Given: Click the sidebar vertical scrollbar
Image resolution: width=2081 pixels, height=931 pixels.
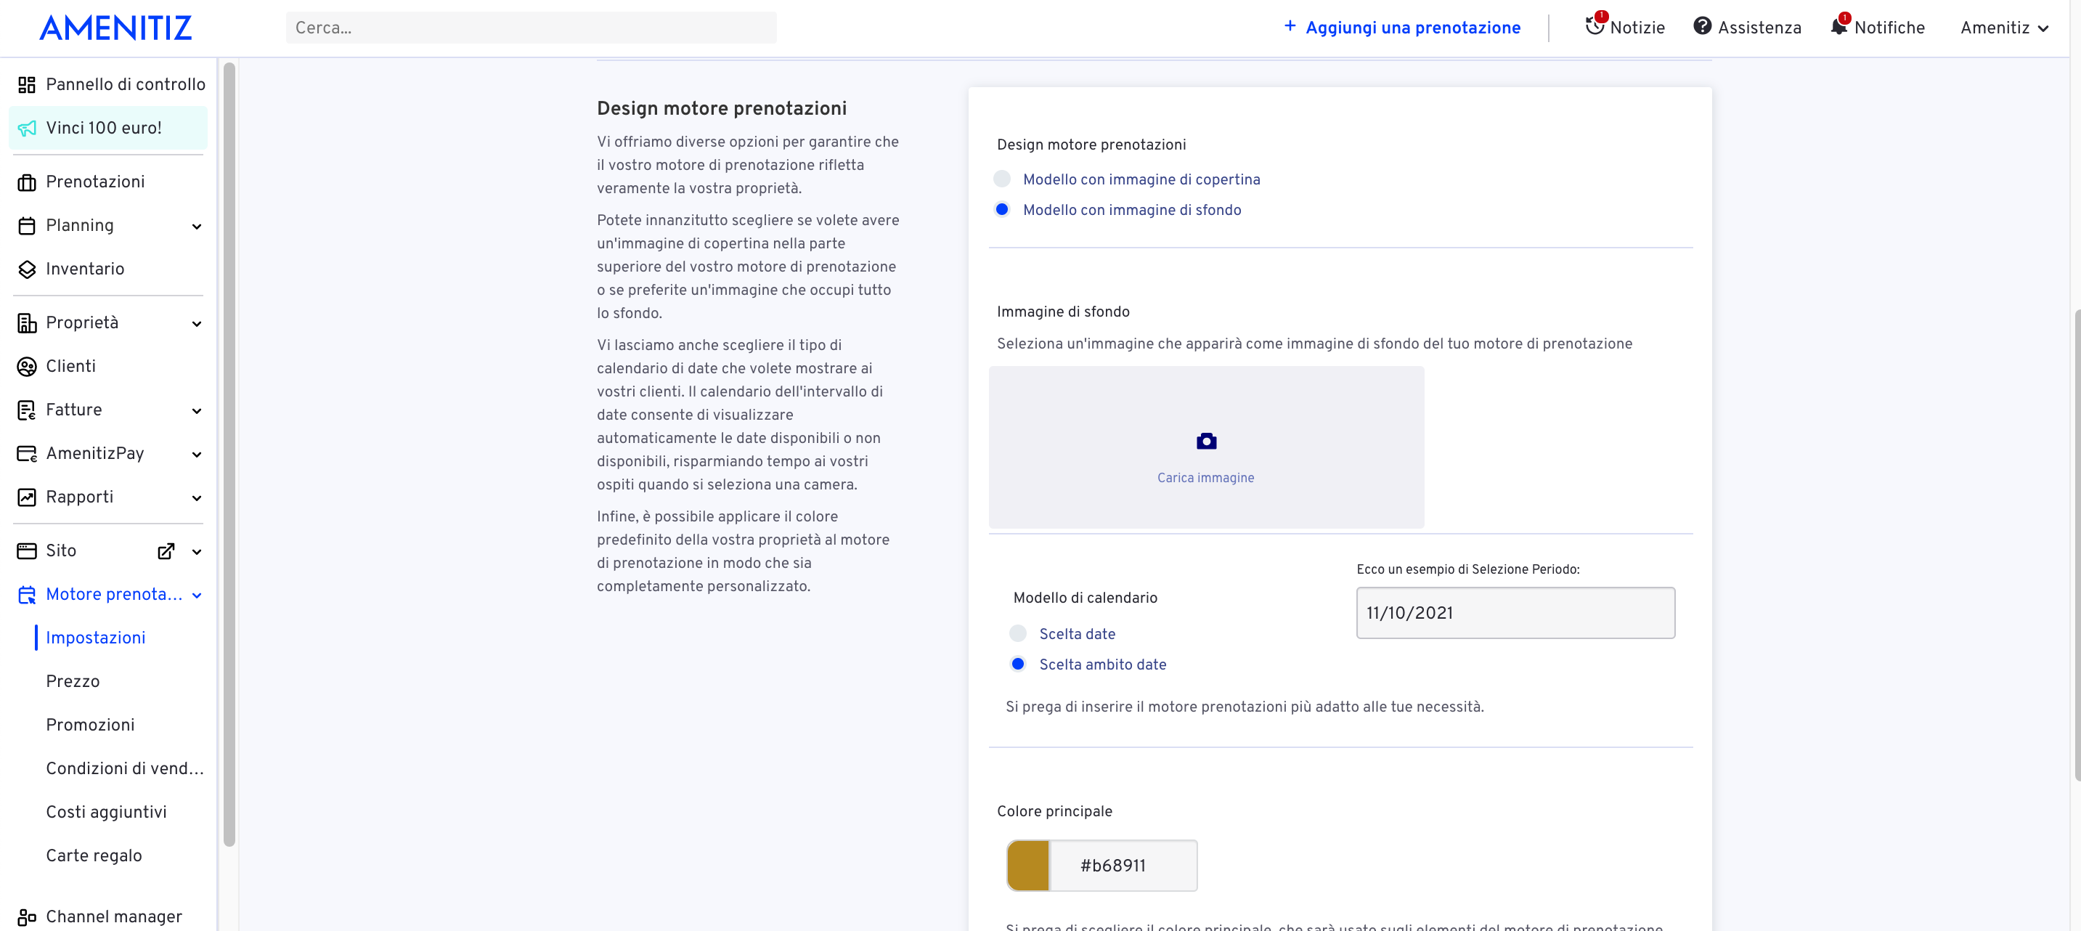Looking at the screenshot, I should pos(229,455).
